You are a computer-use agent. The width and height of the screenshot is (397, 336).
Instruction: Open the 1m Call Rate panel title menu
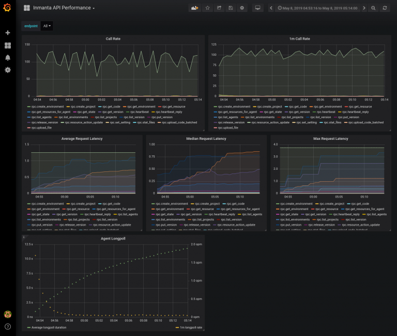299,39
